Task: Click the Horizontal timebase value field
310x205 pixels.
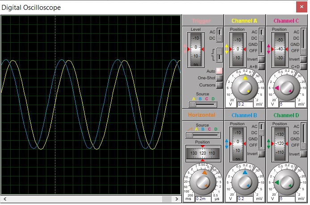Action: tap(203, 198)
